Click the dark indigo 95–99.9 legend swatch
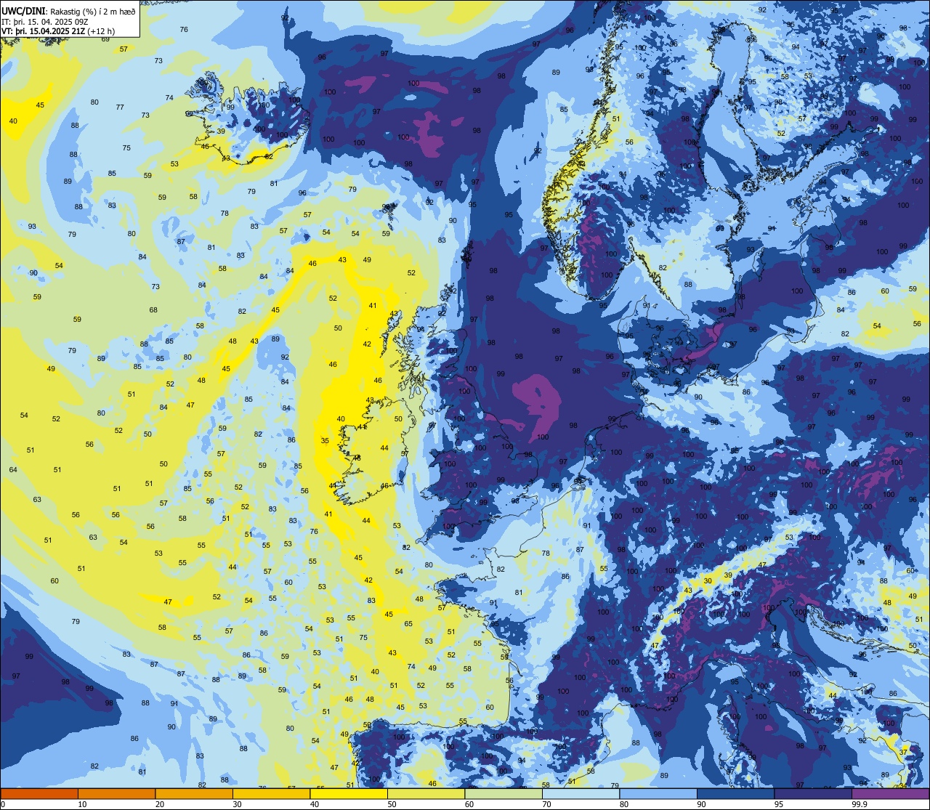The height and width of the screenshot is (810, 930). tap(813, 793)
